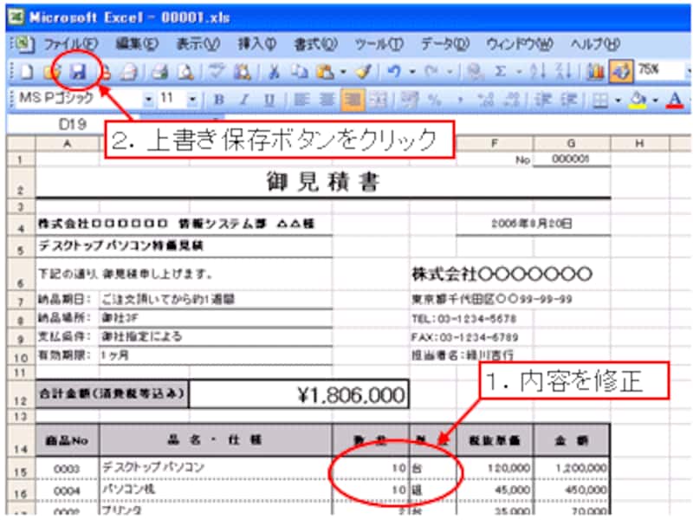Click the Name Box showing D19
693x520 pixels.
pyautogui.click(x=73, y=125)
